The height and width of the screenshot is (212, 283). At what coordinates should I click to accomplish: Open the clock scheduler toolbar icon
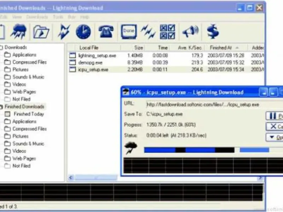(x=83, y=32)
